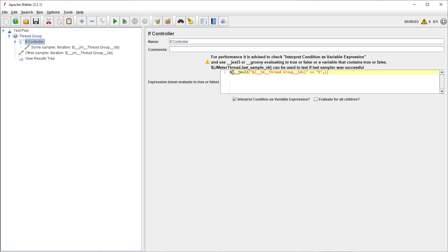Select View Results Tree in the tree
Screen dimensions: 448x252
tap(40, 59)
